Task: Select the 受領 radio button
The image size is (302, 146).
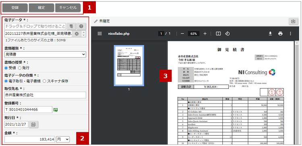Action: [6, 68]
